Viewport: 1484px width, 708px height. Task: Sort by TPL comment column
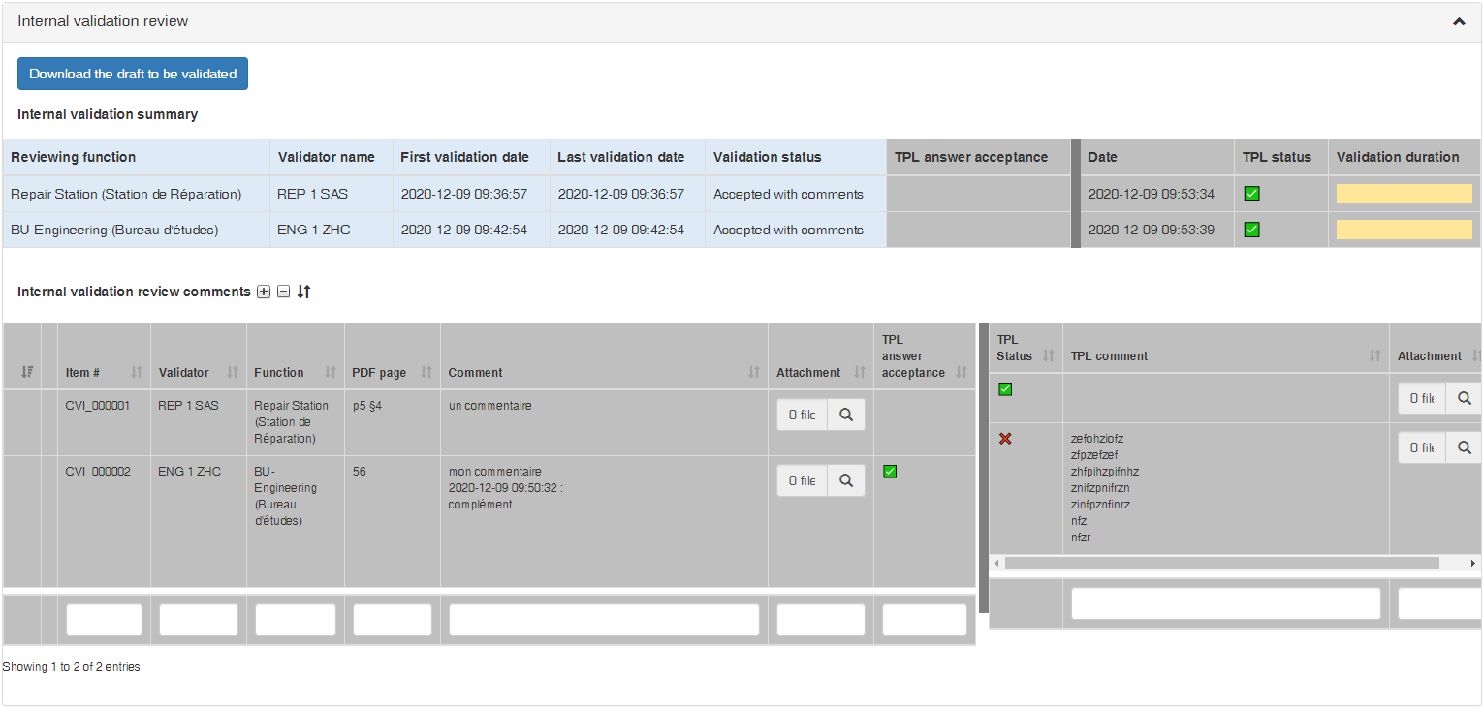tap(1374, 356)
